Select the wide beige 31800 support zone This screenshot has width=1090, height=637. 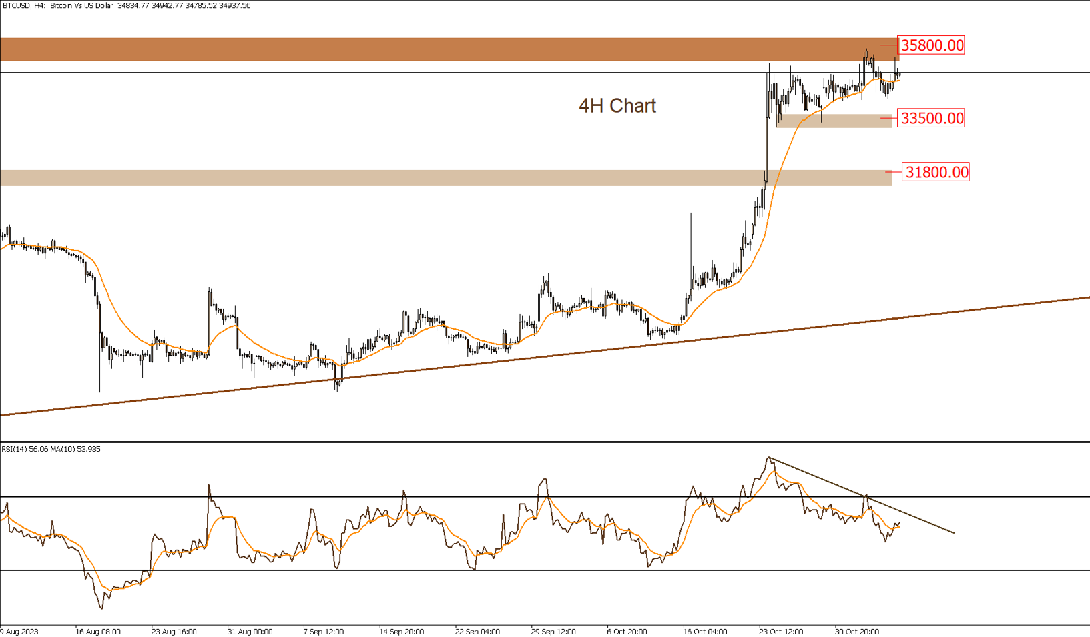[400, 177]
